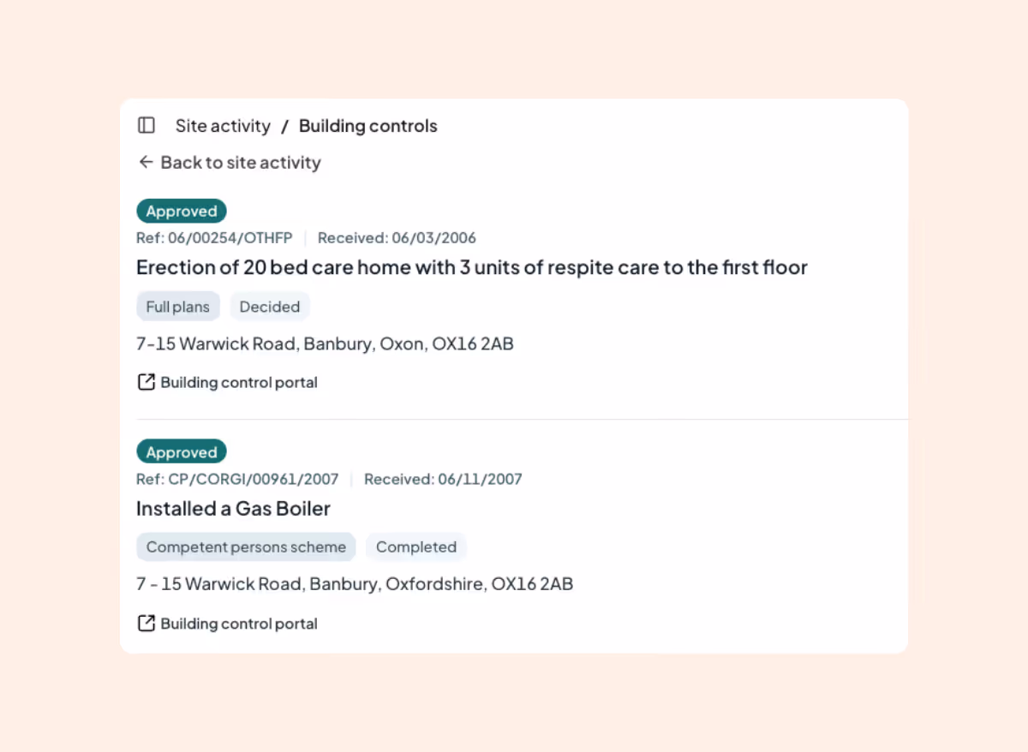Click reference CP/CORGI/00961/2007
This screenshot has height=752, width=1028.
click(237, 479)
